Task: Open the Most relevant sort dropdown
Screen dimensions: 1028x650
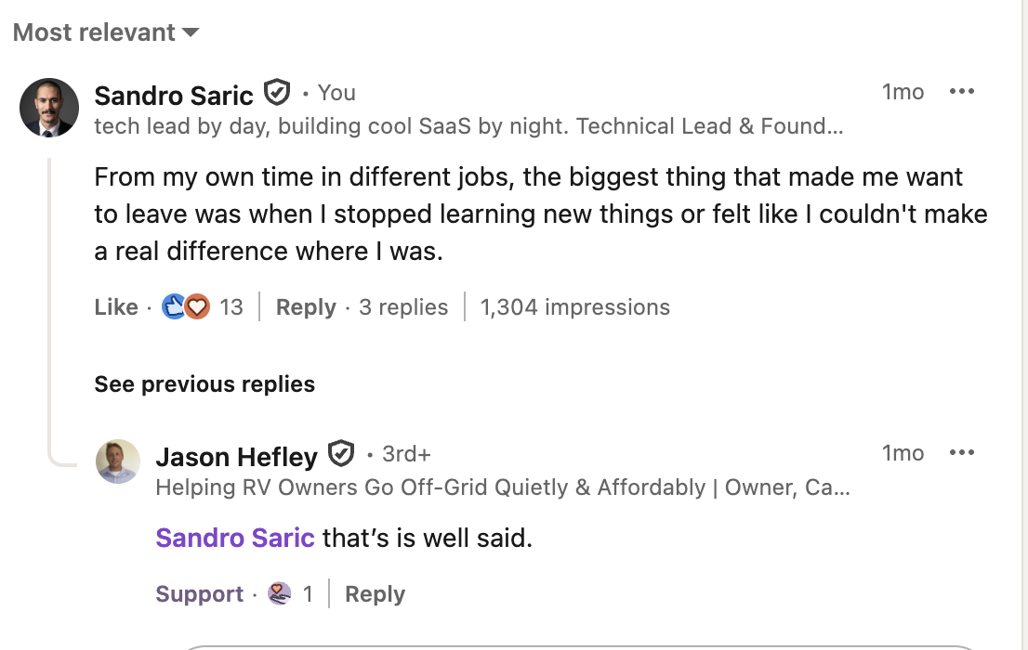Action: 106,32
